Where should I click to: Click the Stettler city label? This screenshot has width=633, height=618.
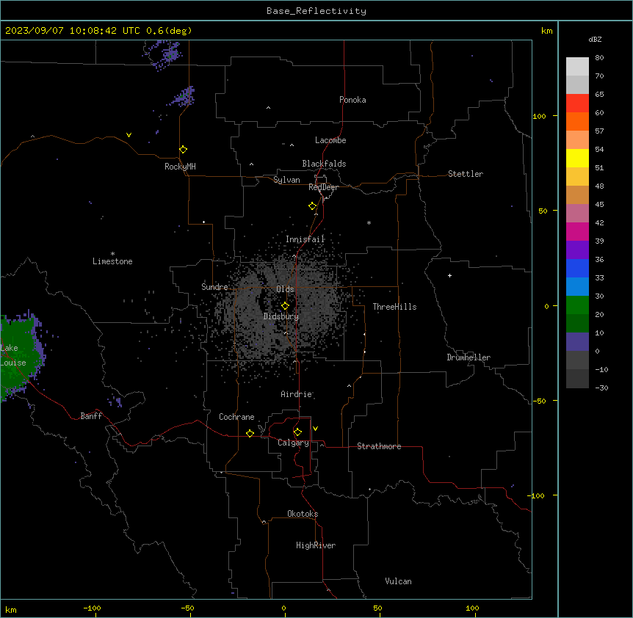(x=466, y=174)
